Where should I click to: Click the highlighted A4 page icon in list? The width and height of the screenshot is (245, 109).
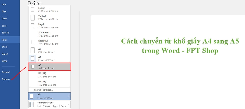[33, 59]
